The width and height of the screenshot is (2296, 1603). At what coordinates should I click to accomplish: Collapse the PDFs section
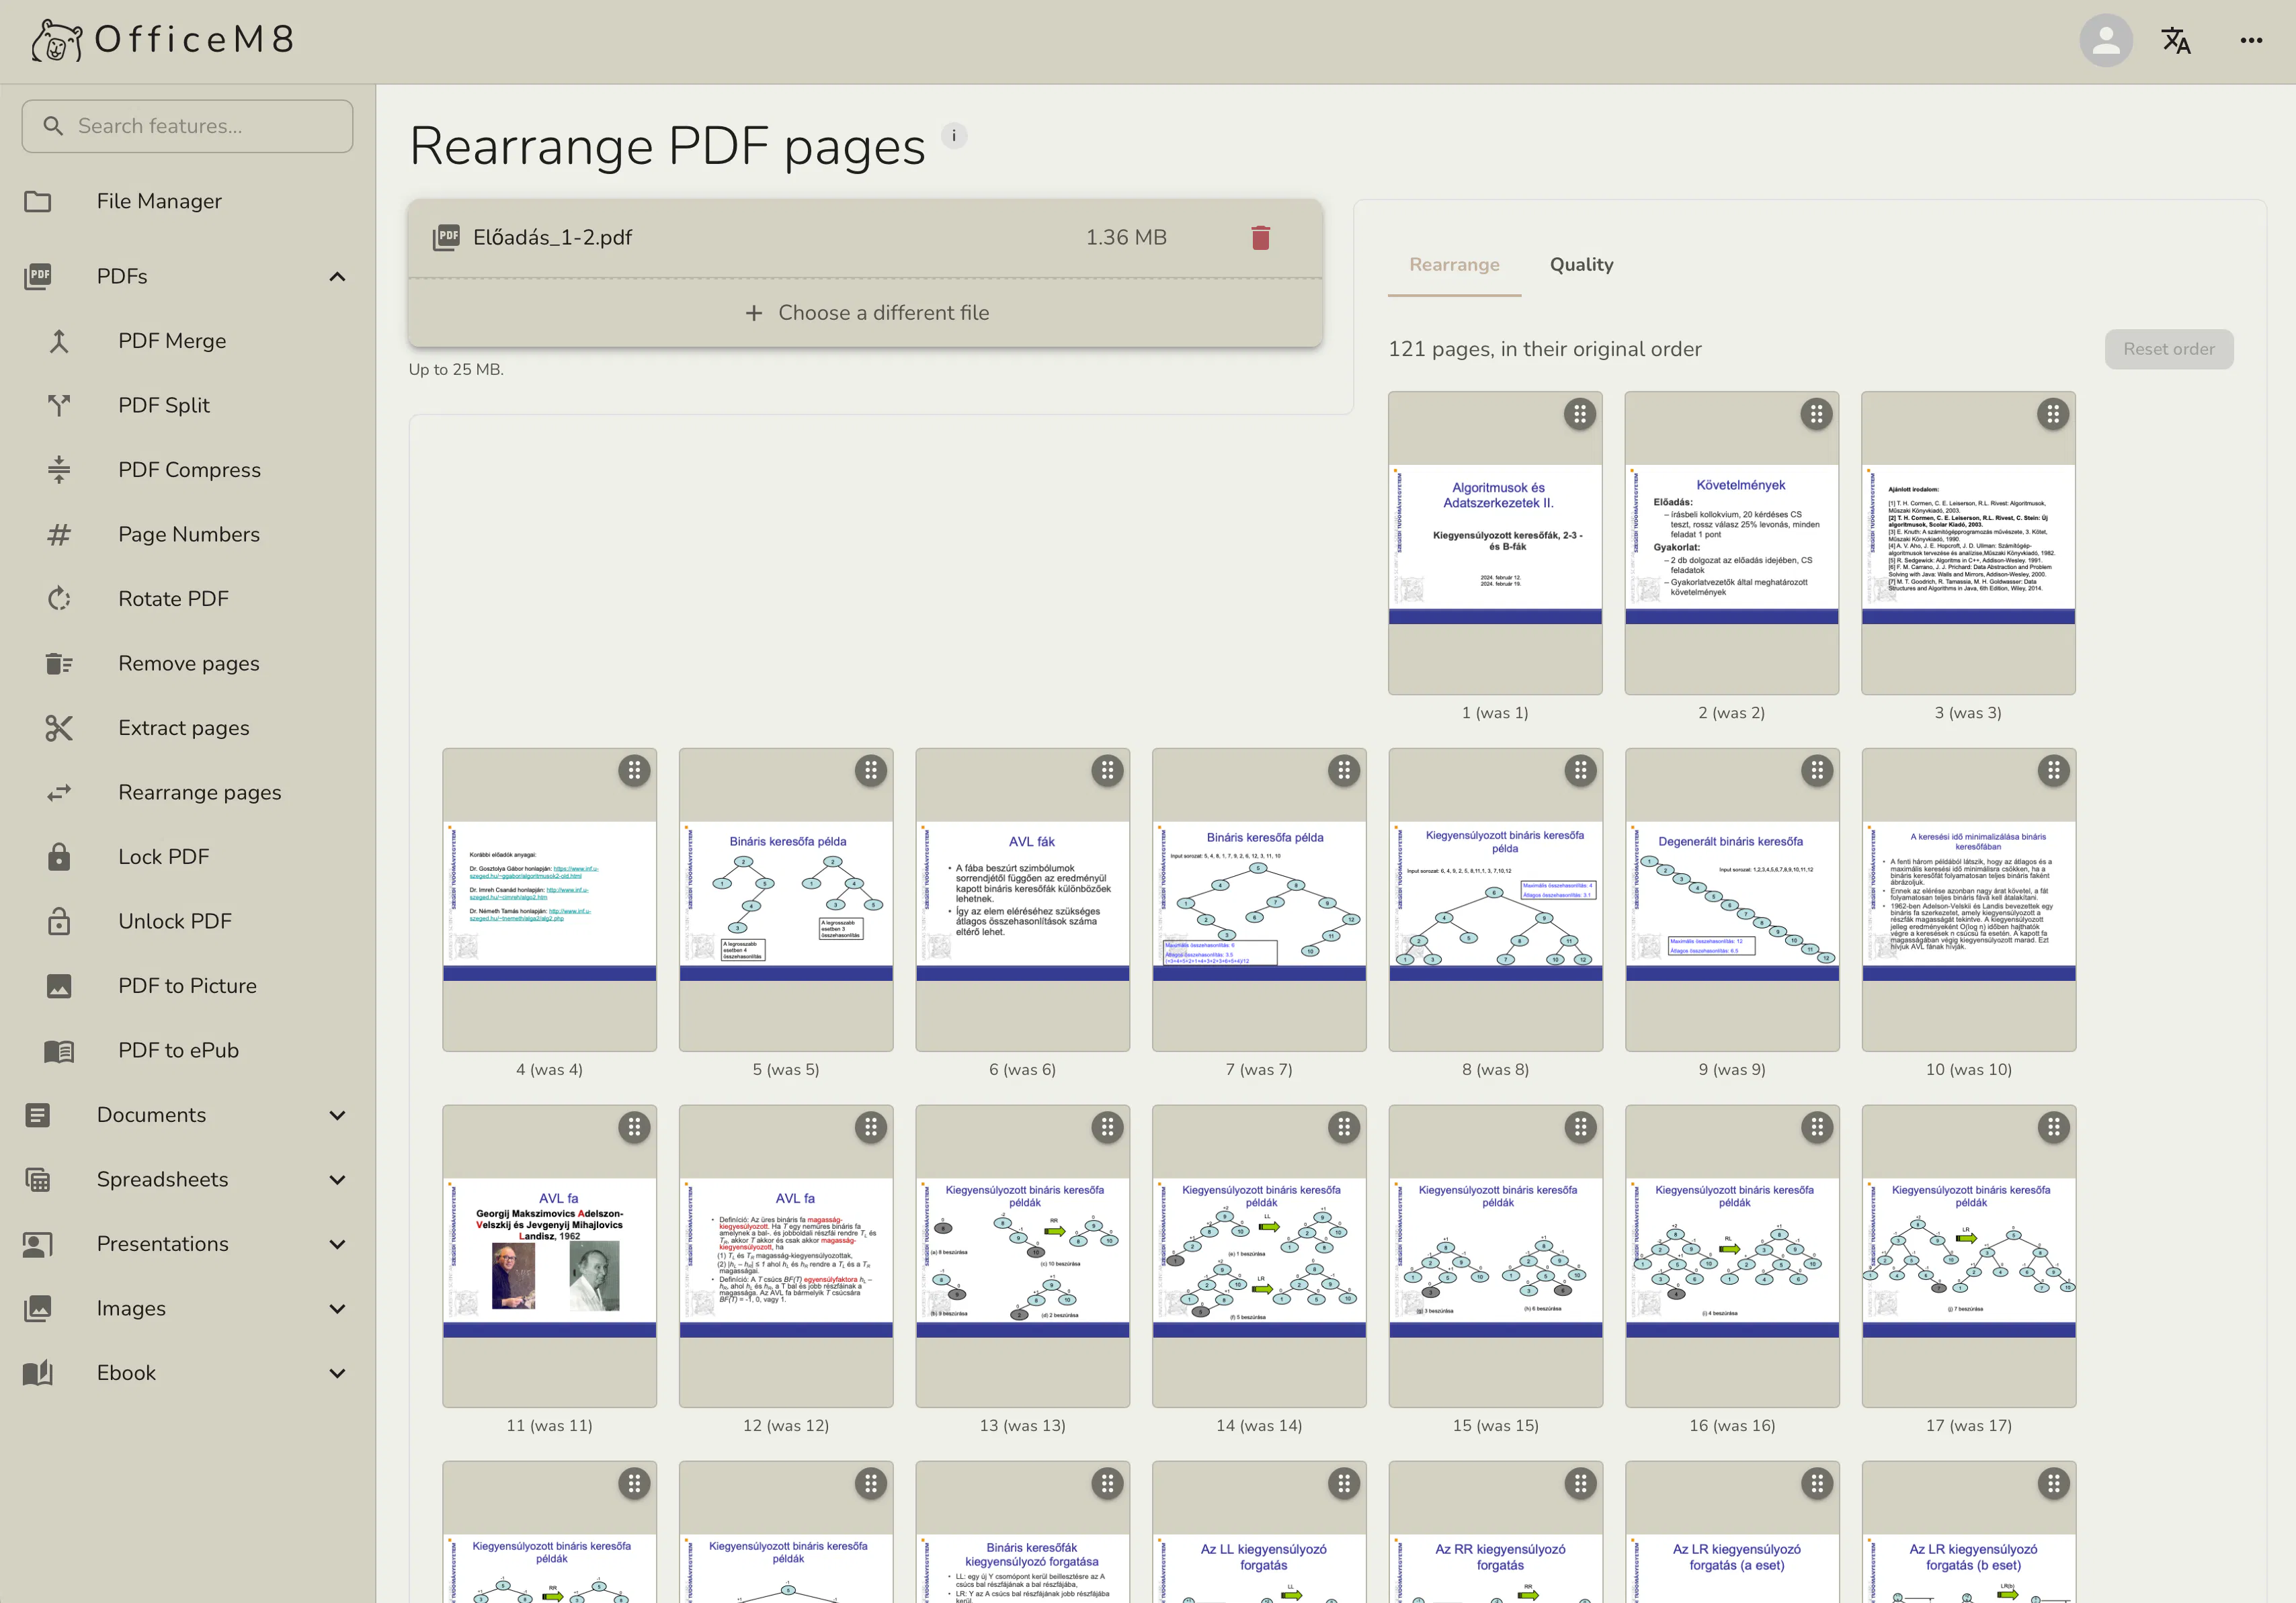coord(337,277)
